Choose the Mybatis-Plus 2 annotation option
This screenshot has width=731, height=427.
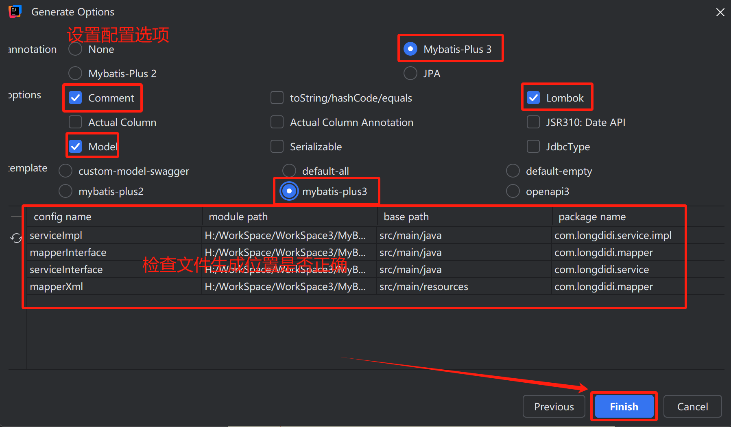coord(75,74)
